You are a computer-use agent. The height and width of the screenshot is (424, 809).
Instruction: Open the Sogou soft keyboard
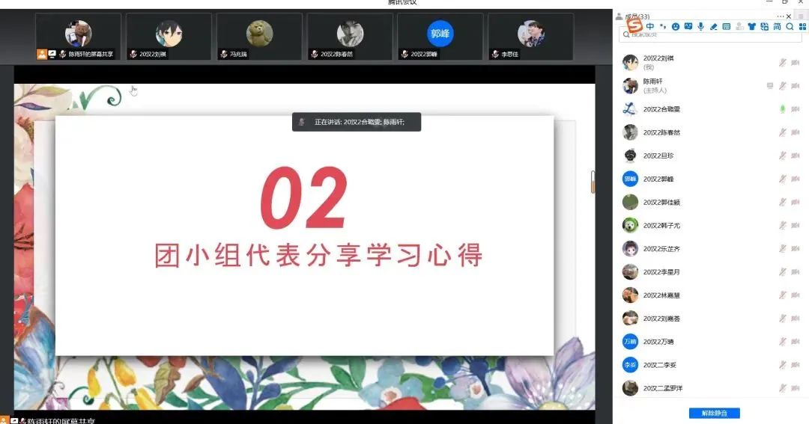point(727,26)
